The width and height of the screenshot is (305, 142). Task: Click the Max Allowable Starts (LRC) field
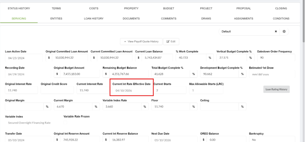pos(206,90)
